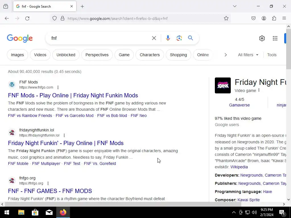Select the Perspectives filter chip
This screenshot has height=218, width=291.
(x=97, y=55)
